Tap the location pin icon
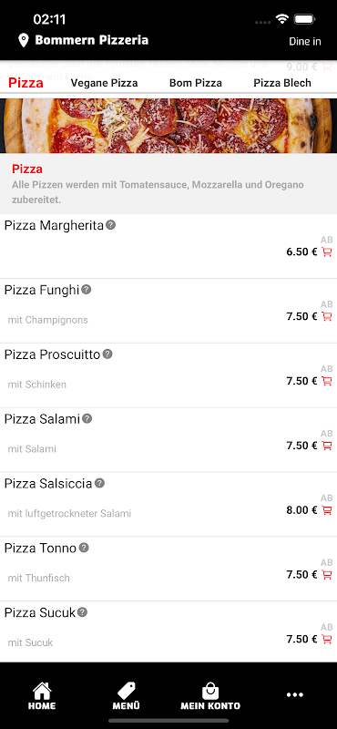The image size is (337, 729). [24, 40]
